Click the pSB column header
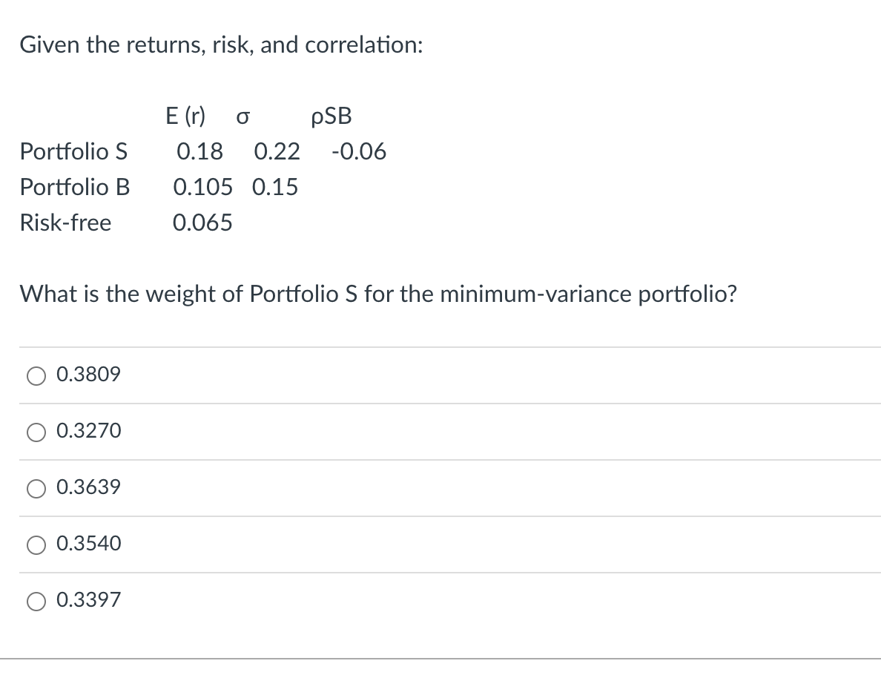The height and width of the screenshot is (678, 881). 331,116
